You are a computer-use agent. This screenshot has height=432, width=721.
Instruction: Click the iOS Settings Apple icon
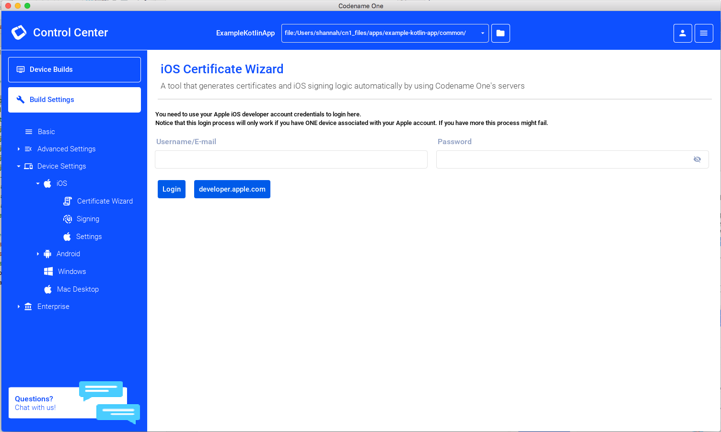(x=67, y=237)
